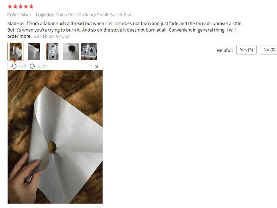The image size is (277, 208).
Task: Click the review text about the stove
Action: [x=125, y=30]
